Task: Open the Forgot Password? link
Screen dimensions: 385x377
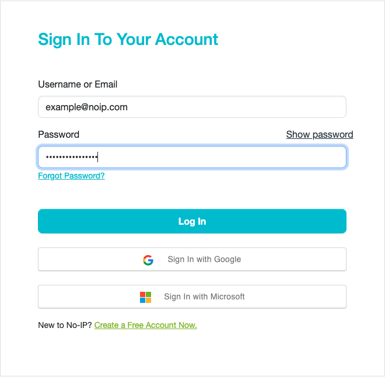Action: tap(71, 176)
